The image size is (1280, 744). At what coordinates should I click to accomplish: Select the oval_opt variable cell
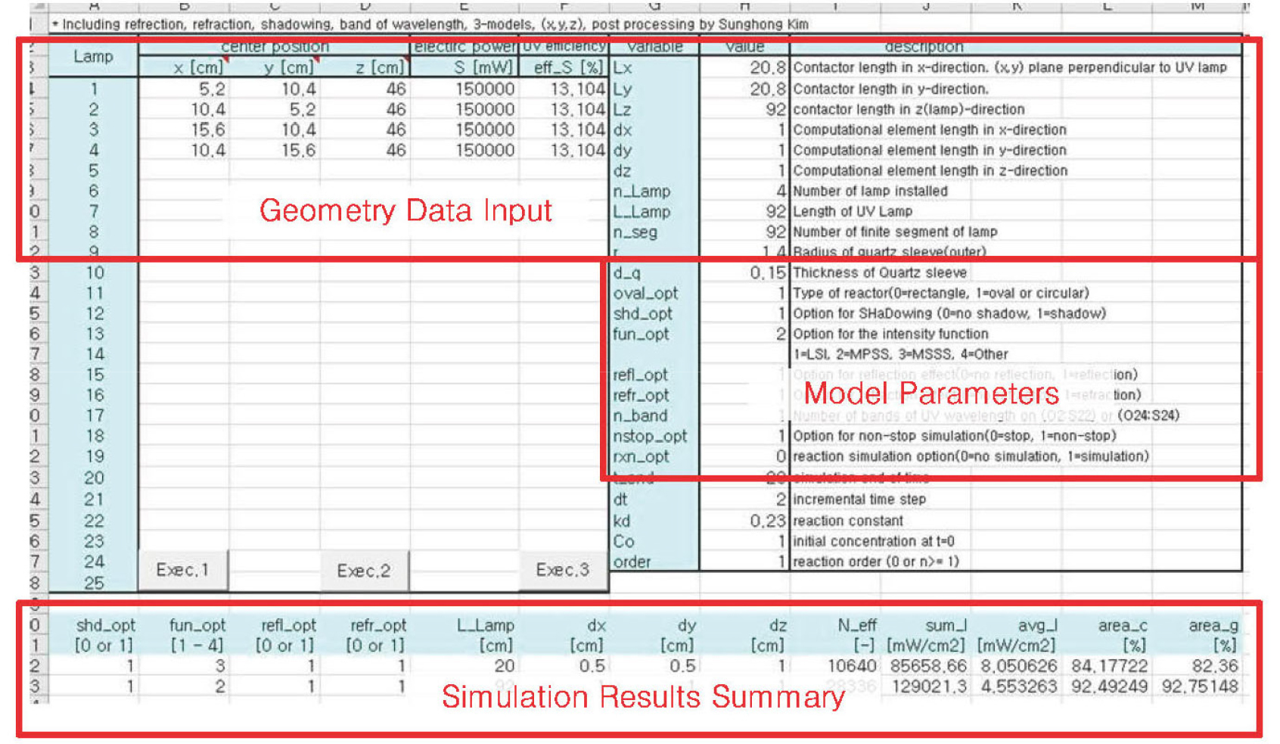654,293
